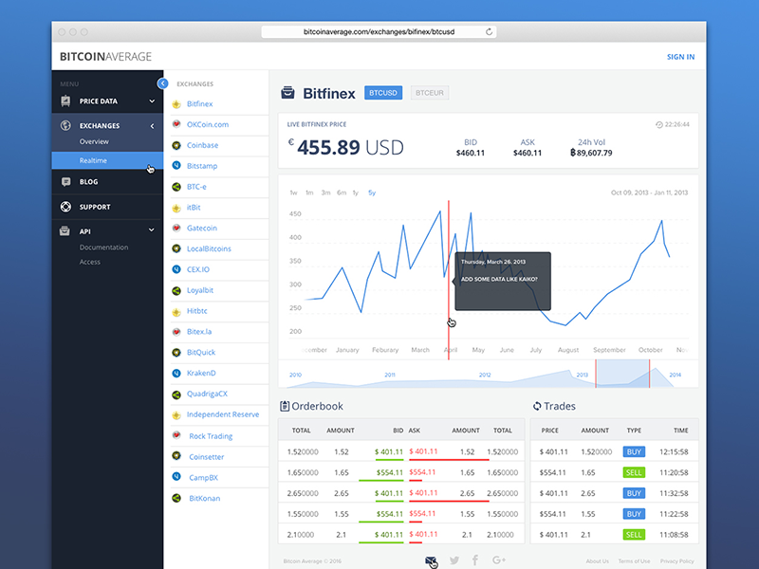Open the Price Data chart icon

pos(64,101)
